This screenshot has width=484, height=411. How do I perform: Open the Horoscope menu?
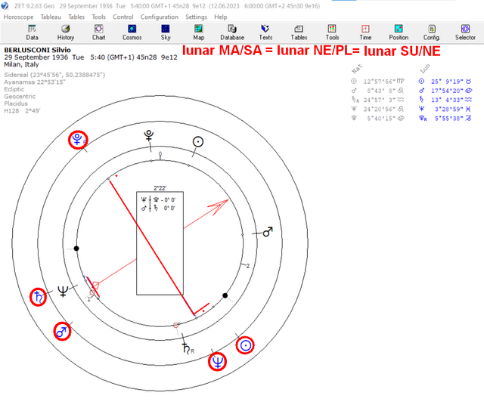(18, 17)
